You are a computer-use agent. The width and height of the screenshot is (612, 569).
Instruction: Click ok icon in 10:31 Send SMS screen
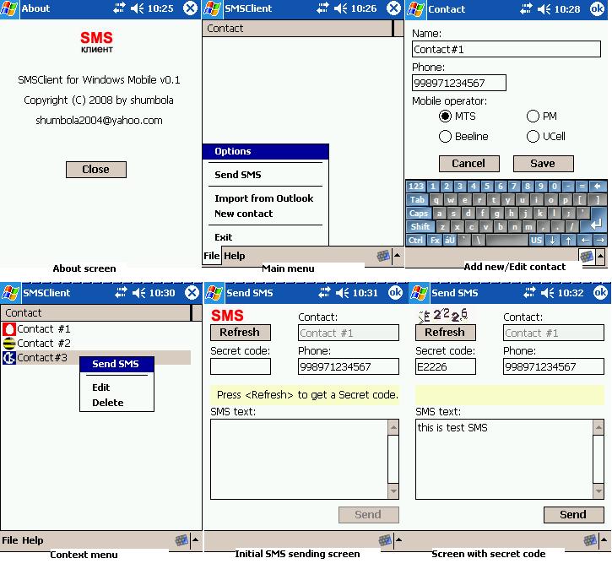tap(395, 292)
